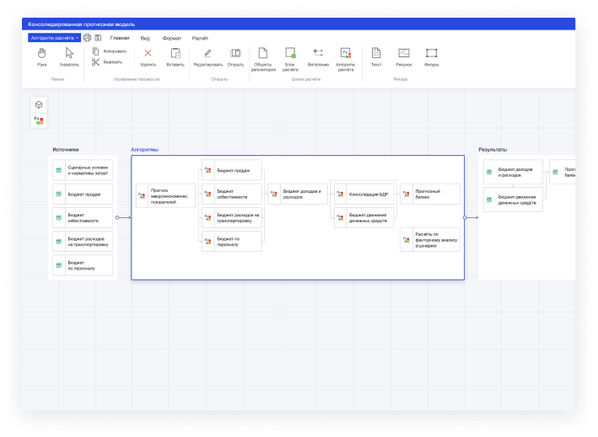The width and height of the screenshot is (598, 437).
Task: Select Прогноз макроэкономических показателей block
Action: [166, 195]
